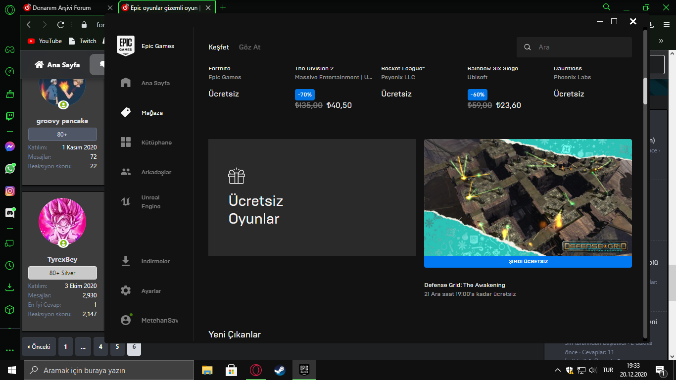
Task: Show hidden system tray icons
Action: click(x=558, y=370)
